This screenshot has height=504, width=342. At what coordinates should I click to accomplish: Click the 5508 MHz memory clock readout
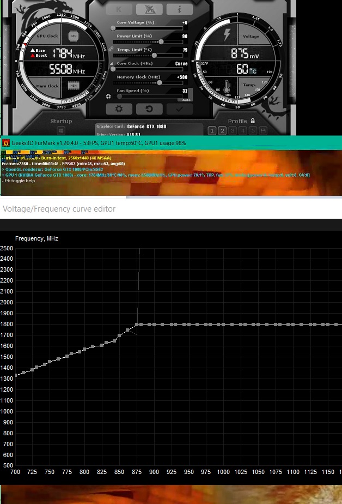click(67, 69)
